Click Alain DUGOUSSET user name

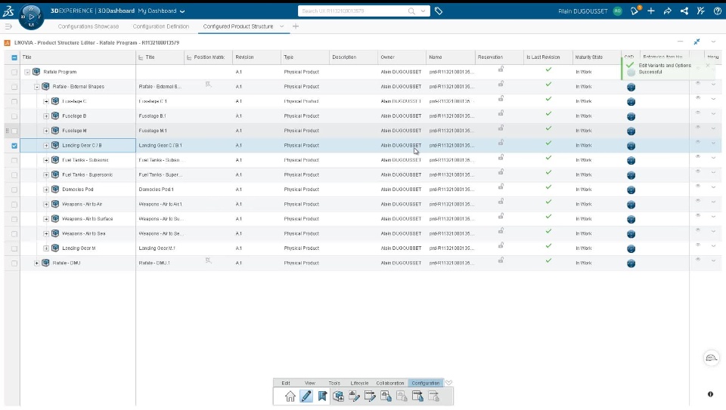pyautogui.click(x=582, y=11)
